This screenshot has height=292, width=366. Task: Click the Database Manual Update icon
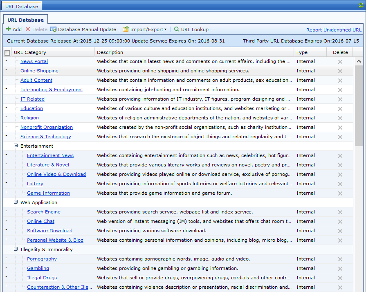(x=53, y=29)
